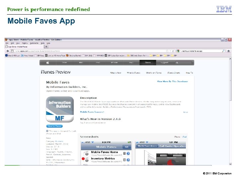Click the iTunes Preview heading

click(x=56, y=72)
